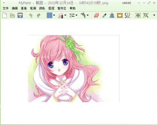
Task: Enable the symmetry painting tool
Action: (x=127, y=15)
